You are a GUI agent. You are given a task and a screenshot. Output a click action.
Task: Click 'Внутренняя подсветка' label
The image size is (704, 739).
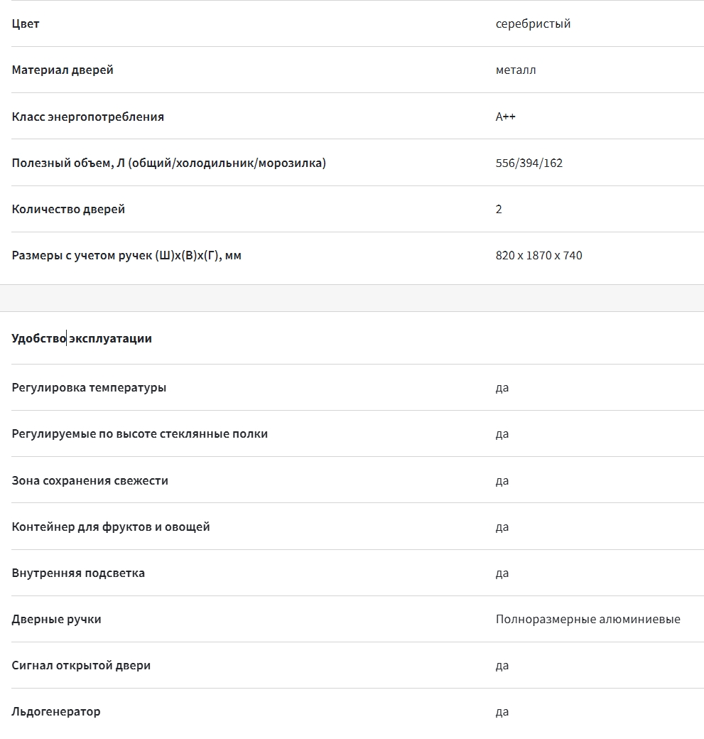pos(78,573)
